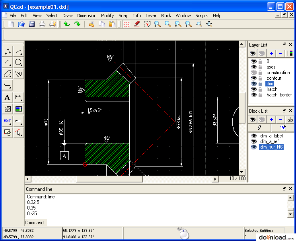Hide all layers greyed eye button

(262, 53)
